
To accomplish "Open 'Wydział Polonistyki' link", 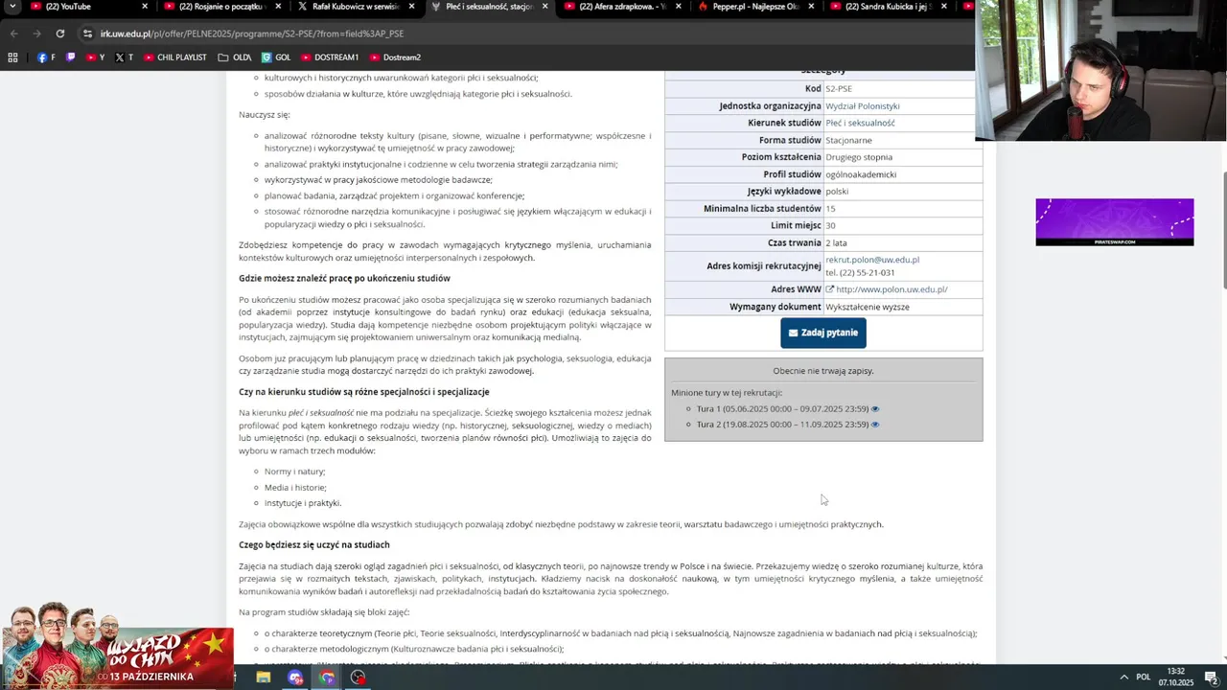I will (x=862, y=106).
